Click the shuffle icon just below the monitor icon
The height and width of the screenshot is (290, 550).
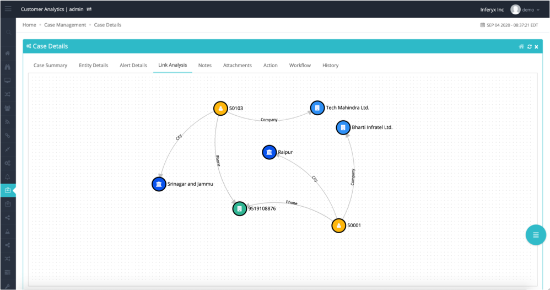tap(8, 94)
